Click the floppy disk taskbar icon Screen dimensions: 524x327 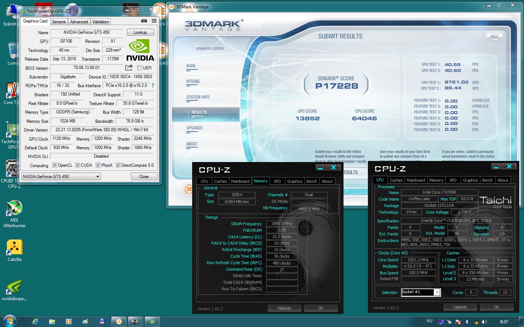(102, 322)
